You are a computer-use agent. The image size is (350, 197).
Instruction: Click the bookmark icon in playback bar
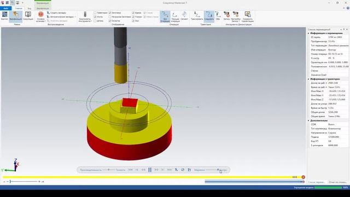click(176, 170)
